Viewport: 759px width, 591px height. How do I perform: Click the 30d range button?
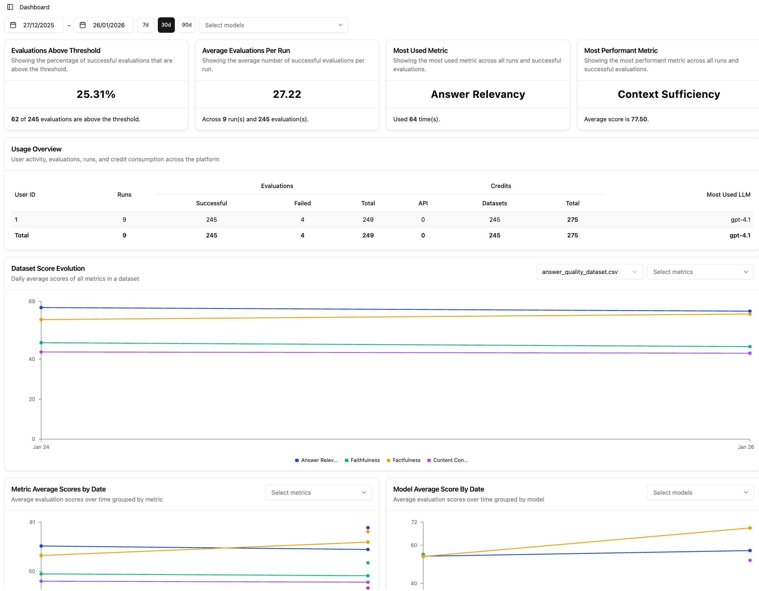click(x=166, y=25)
